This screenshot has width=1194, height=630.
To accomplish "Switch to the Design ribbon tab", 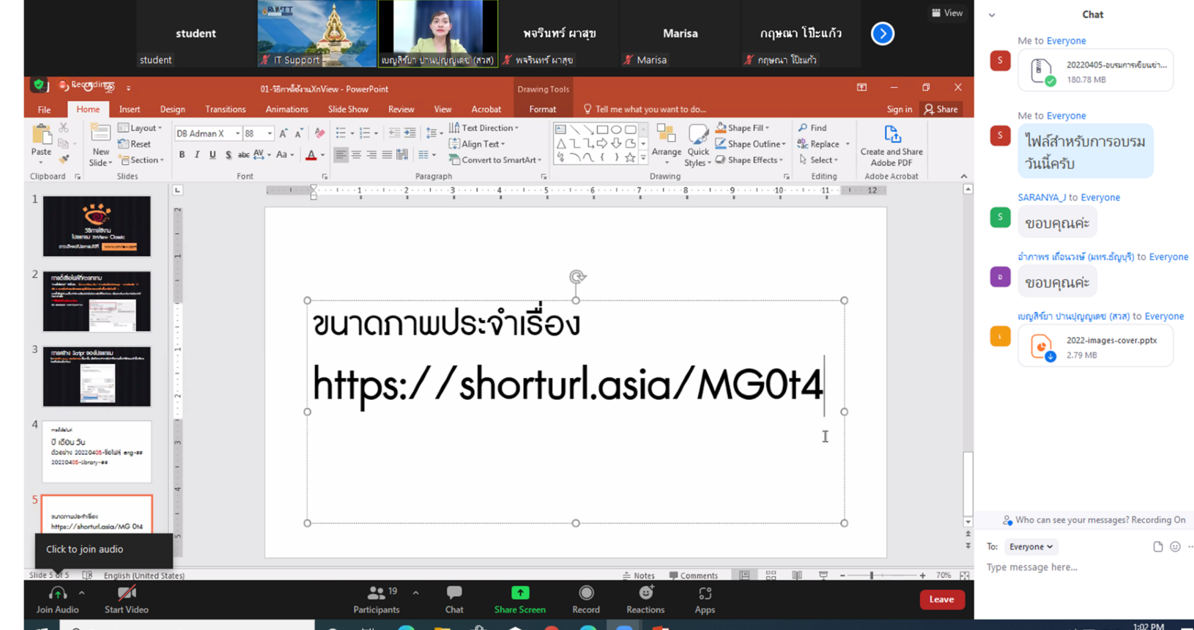I will pos(172,109).
